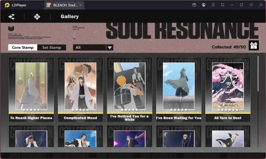Click the gallery vertical scrollbar
266x159 pixels.
(258, 74)
